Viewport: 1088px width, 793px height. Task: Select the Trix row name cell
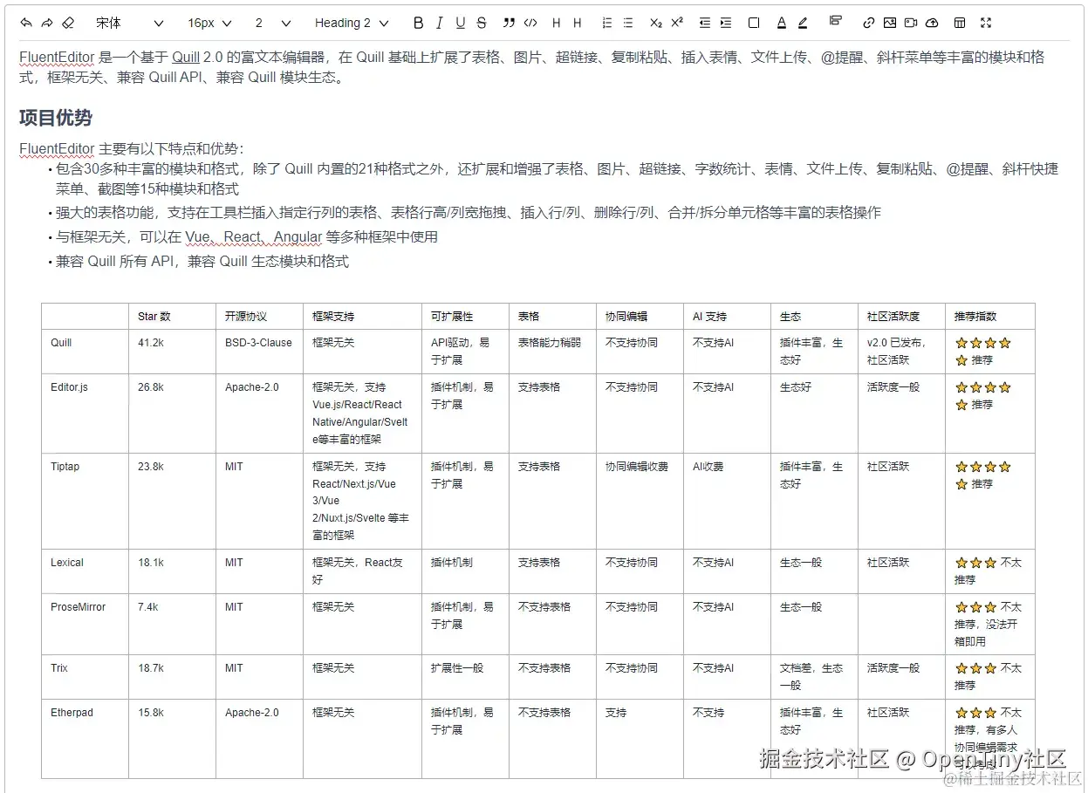(x=85, y=677)
